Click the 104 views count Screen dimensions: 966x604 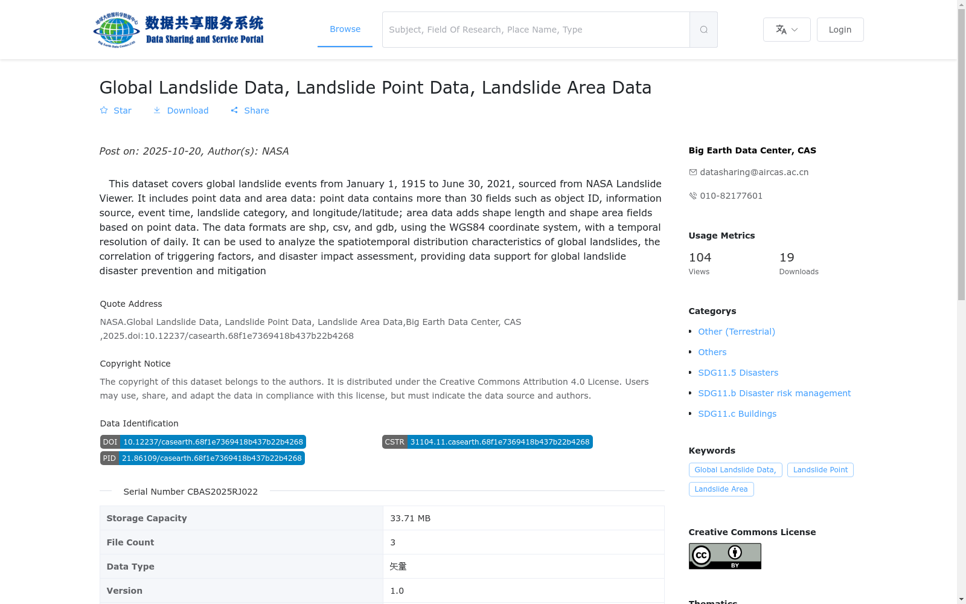700,257
